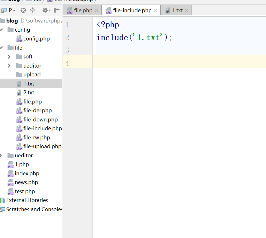Collapse the config folder
This screenshot has width=266, height=238.
(x=1, y=30)
